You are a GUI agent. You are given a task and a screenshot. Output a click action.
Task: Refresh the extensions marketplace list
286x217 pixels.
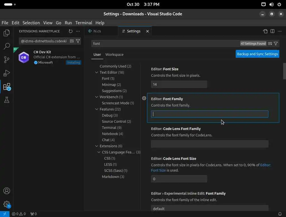click(70, 31)
